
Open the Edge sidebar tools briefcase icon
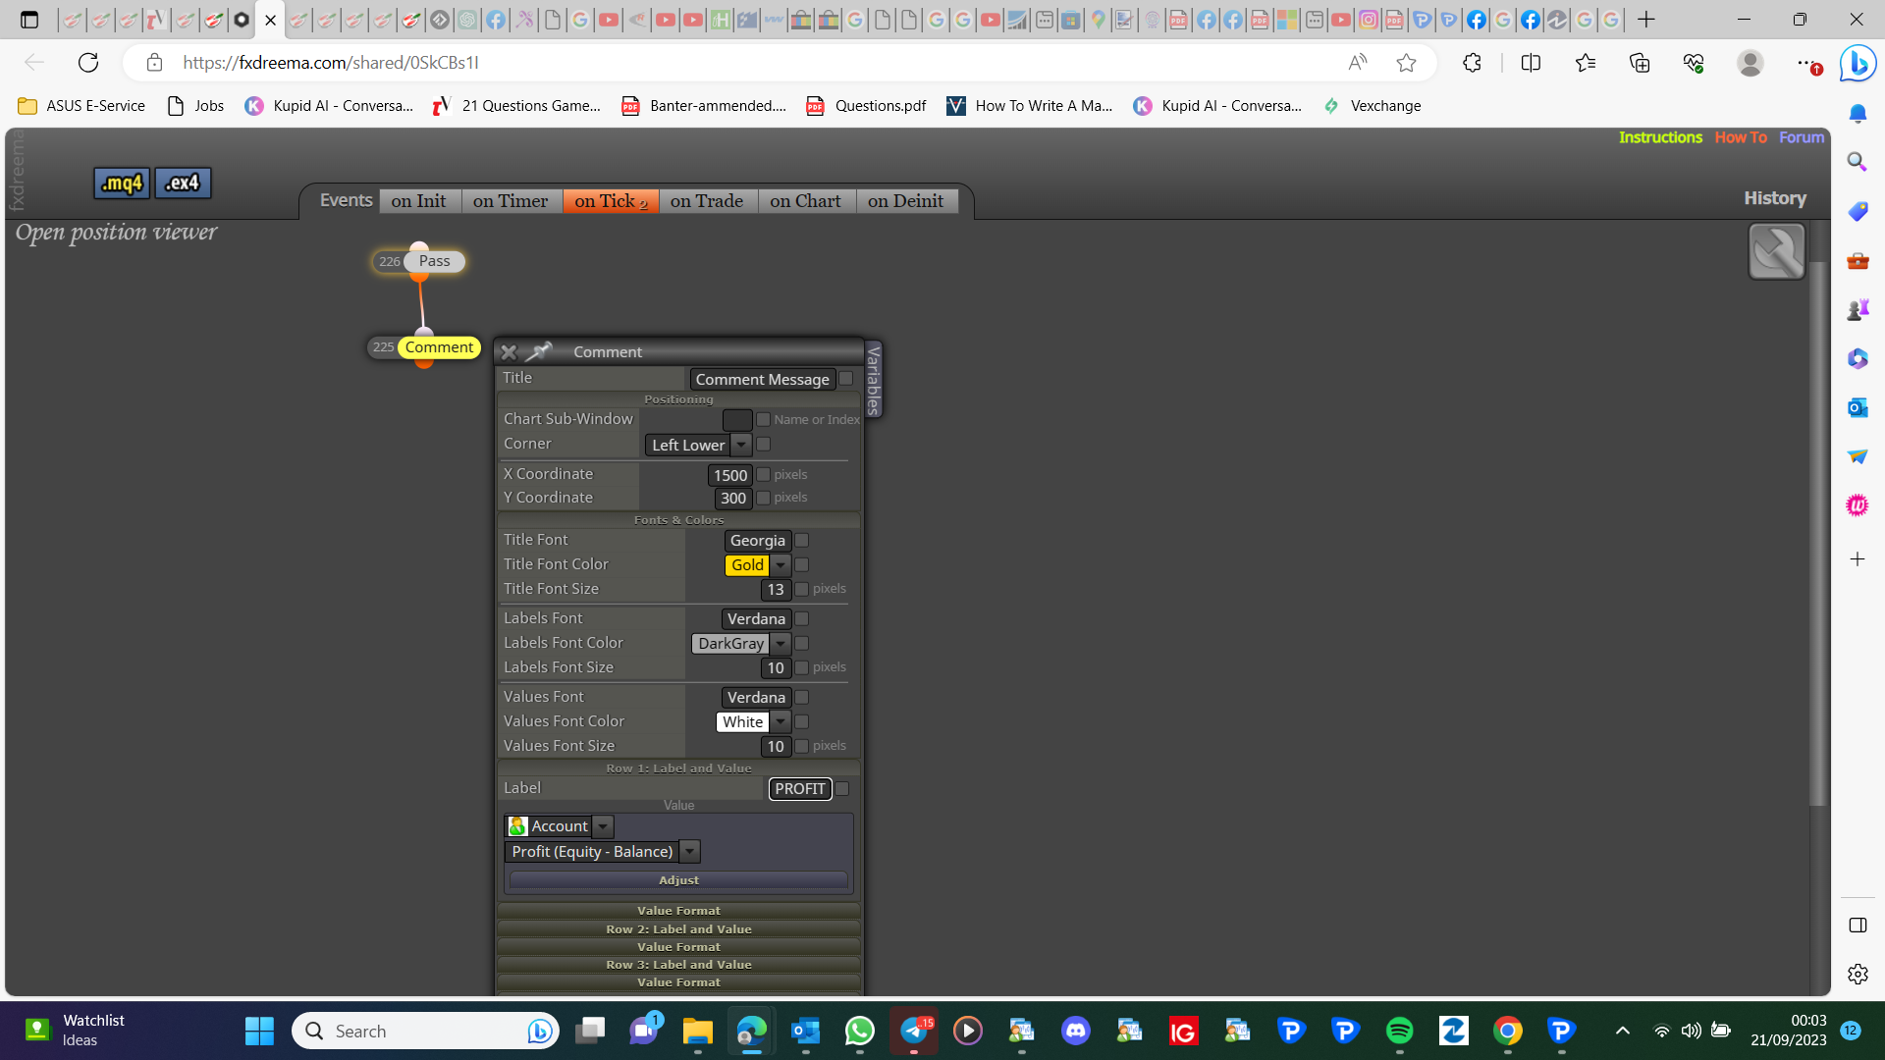point(1857,260)
